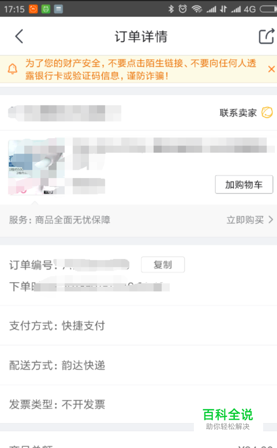The width and height of the screenshot is (277, 448).
Task: Select the 配送方式 韵达快递 row
Action: pyautogui.click(x=138, y=365)
